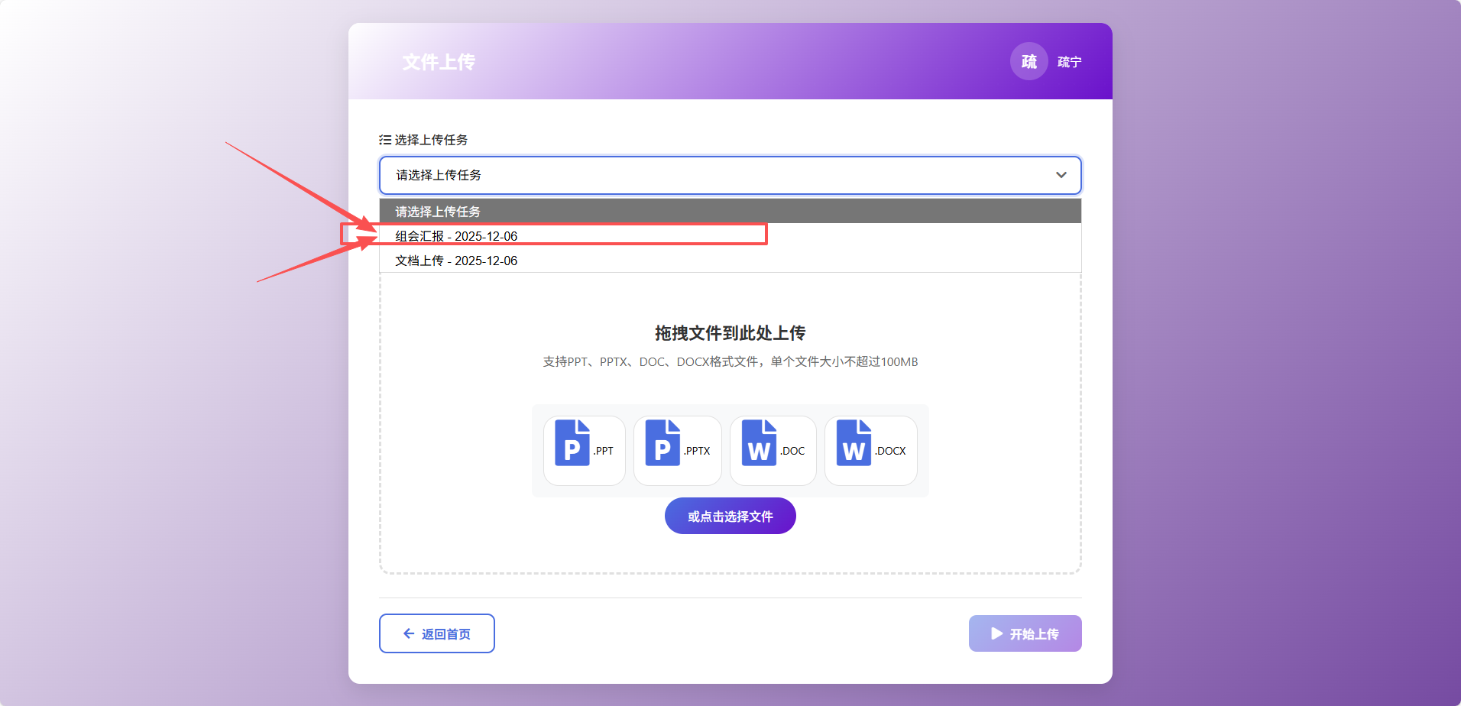Click 或点击选择文件 button
This screenshot has width=1461, height=706.
730,516
